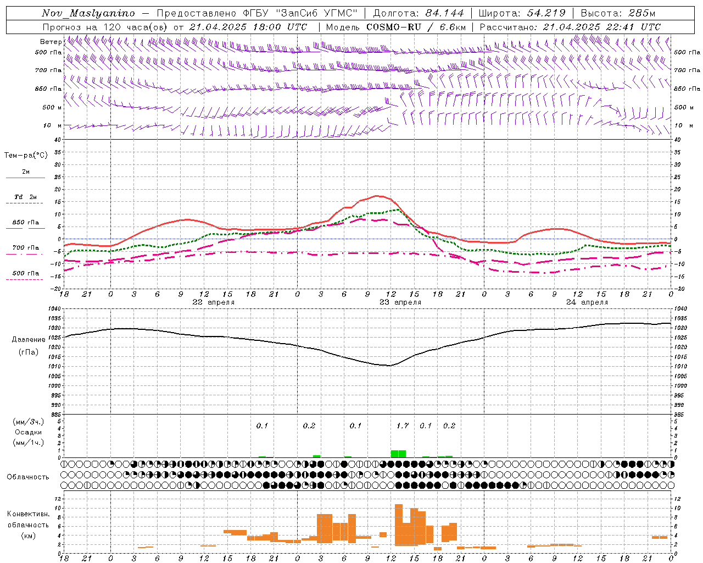The height and width of the screenshot is (563, 703).
Task: Click the green dotted legend line under 'Td 2м'
Action: [25, 203]
